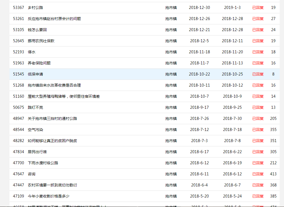Image resolution: width=284 pixels, height=207 pixels.
Task: Click the 钱怎么要回 title
Action: point(37,30)
